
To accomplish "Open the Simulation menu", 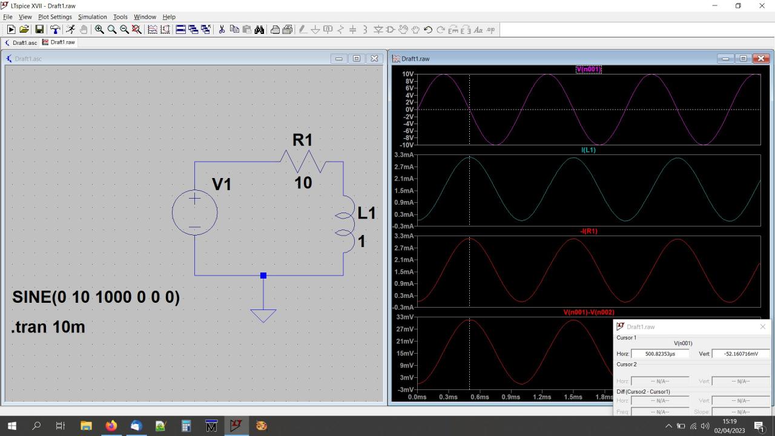I will point(92,17).
